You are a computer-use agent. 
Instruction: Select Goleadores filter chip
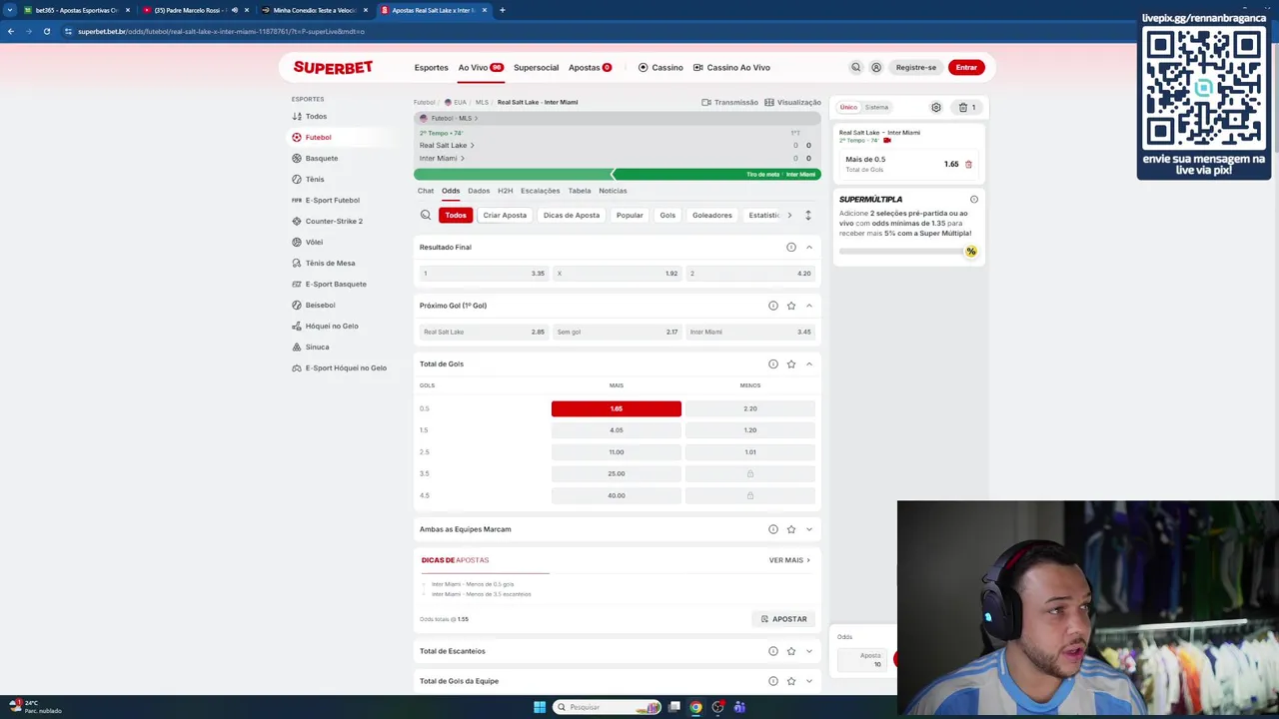712,215
